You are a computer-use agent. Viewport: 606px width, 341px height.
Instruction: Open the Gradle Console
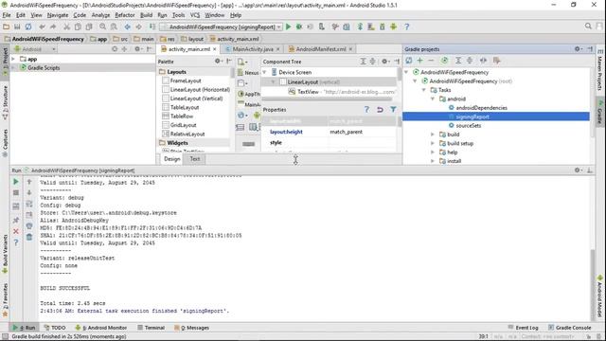coord(570,328)
